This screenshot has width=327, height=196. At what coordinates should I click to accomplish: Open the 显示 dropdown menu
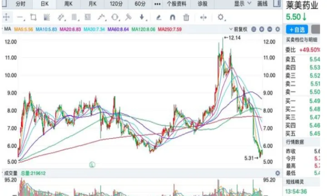click(242, 4)
